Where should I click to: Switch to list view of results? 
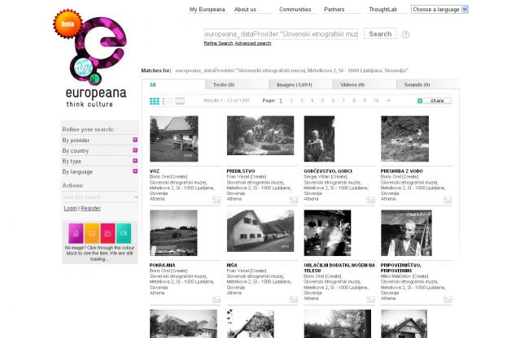167,101
